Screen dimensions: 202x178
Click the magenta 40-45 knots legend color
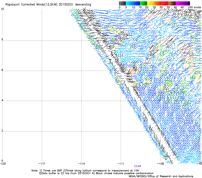point(179,3)
